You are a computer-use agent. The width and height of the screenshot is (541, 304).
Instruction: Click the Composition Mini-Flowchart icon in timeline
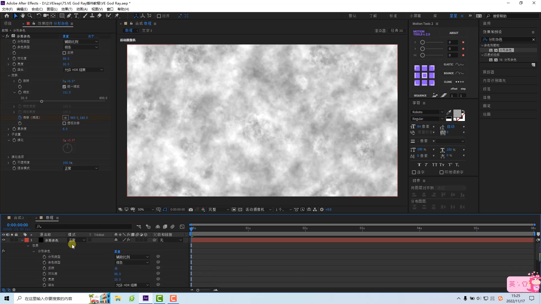[139, 227]
